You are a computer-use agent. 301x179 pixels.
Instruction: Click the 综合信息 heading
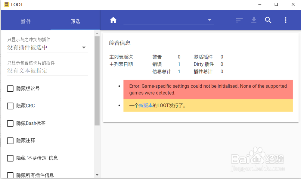coord(119,43)
